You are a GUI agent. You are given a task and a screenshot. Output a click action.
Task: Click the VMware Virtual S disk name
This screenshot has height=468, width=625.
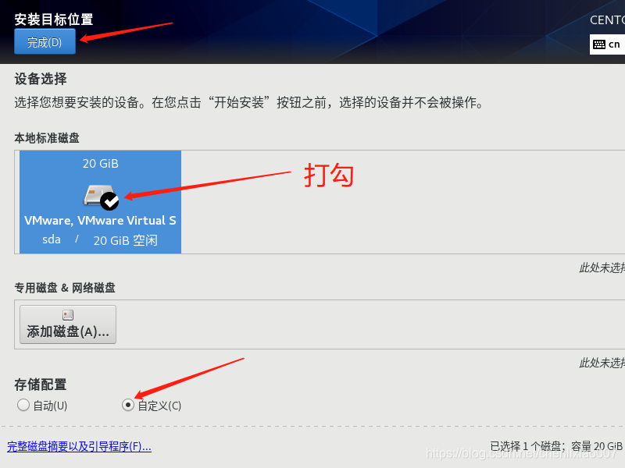100,221
